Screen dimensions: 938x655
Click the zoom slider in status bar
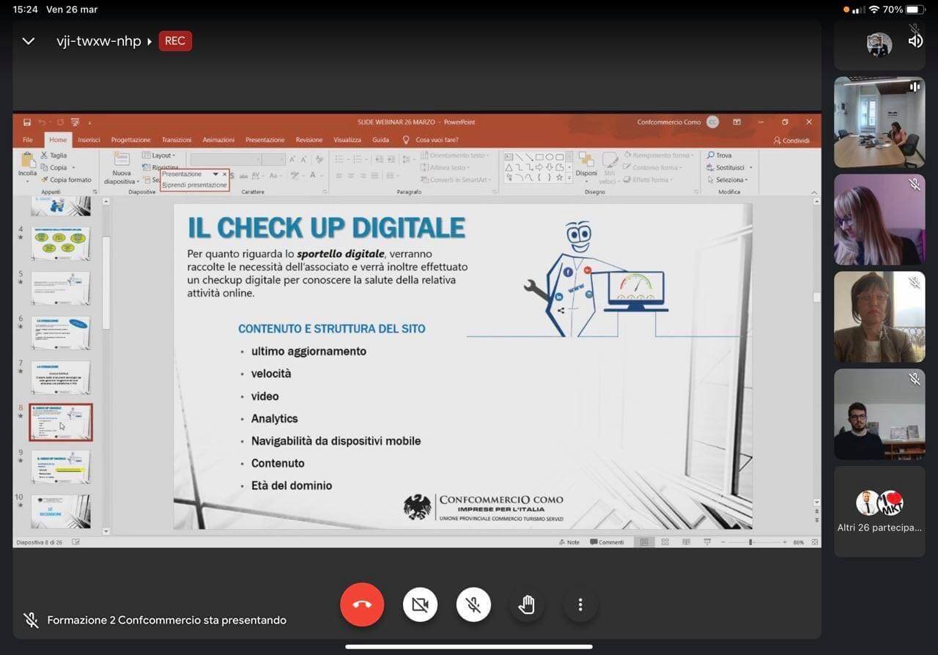point(750,542)
